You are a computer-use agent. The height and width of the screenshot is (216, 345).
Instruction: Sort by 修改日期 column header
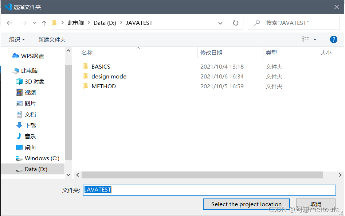211,53
